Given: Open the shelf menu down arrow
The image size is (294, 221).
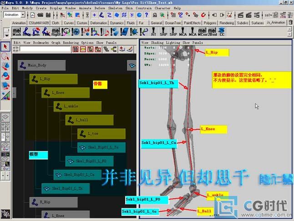Looking at the screenshot, I should tap(6, 35).
